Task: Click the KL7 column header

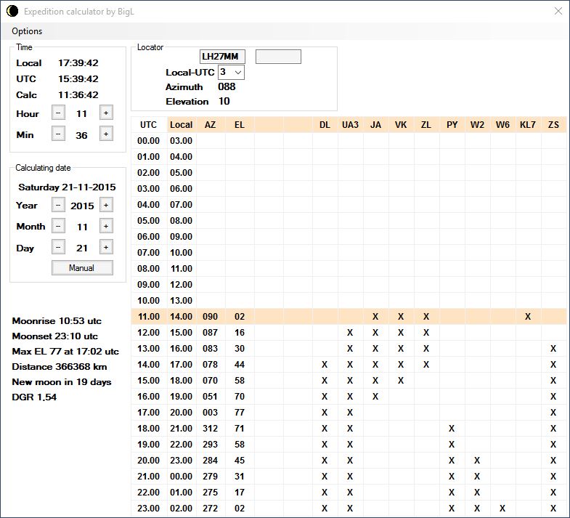Action: coord(528,125)
